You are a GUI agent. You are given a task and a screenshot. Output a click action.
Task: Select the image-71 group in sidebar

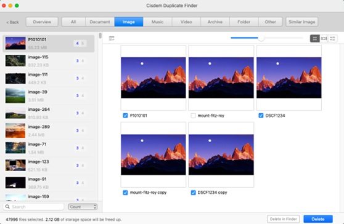tap(49, 148)
